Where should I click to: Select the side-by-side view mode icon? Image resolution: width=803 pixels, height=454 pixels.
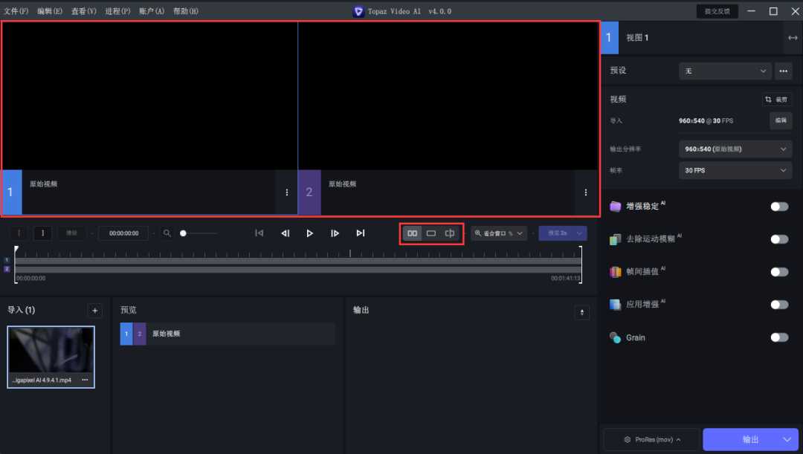[x=412, y=233]
